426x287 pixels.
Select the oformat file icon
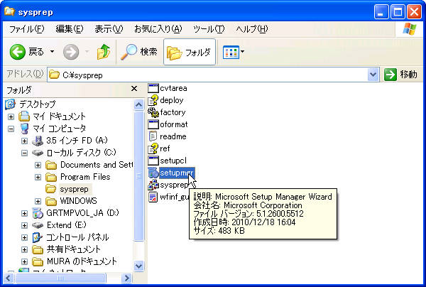coord(153,124)
